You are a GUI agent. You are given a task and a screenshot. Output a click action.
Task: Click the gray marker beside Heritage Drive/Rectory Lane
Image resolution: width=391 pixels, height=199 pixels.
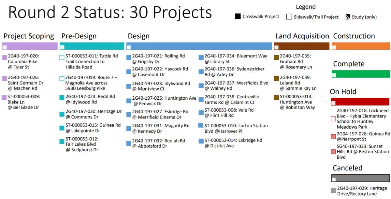[333, 191]
